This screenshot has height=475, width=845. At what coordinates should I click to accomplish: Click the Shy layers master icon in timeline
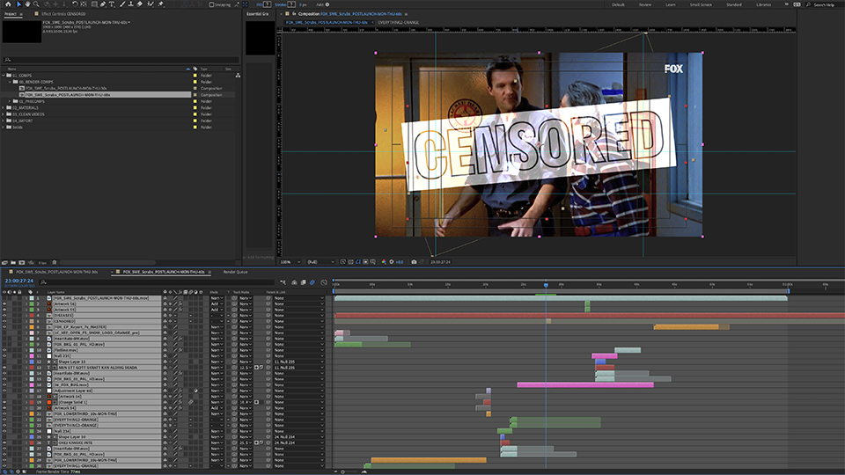pyautogui.click(x=294, y=282)
